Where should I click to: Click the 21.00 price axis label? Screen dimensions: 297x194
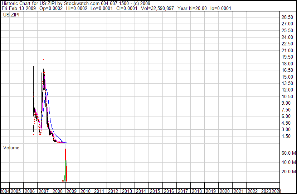click(287, 50)
